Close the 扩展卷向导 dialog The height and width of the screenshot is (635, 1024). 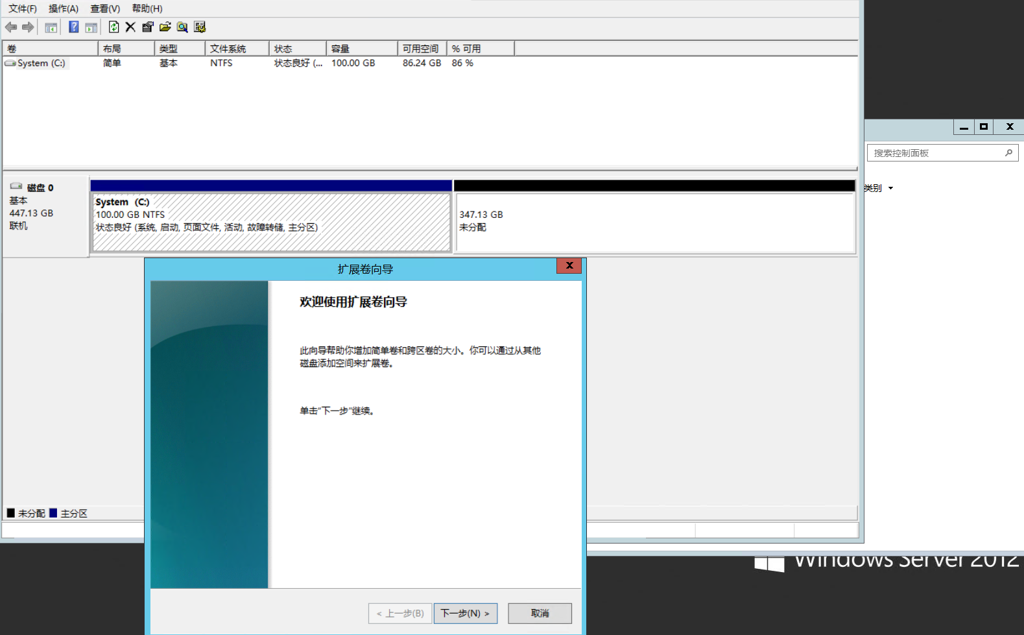click(x=569, y=266)
